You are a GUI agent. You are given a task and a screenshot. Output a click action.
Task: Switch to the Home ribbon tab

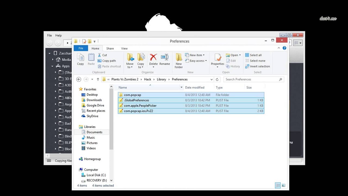tap(95, 48)
